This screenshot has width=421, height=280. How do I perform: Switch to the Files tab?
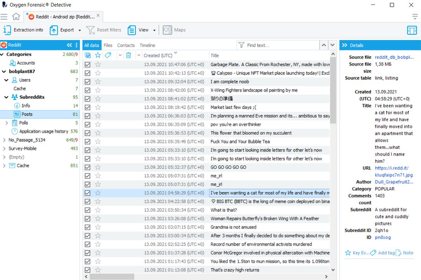(108, 45)
